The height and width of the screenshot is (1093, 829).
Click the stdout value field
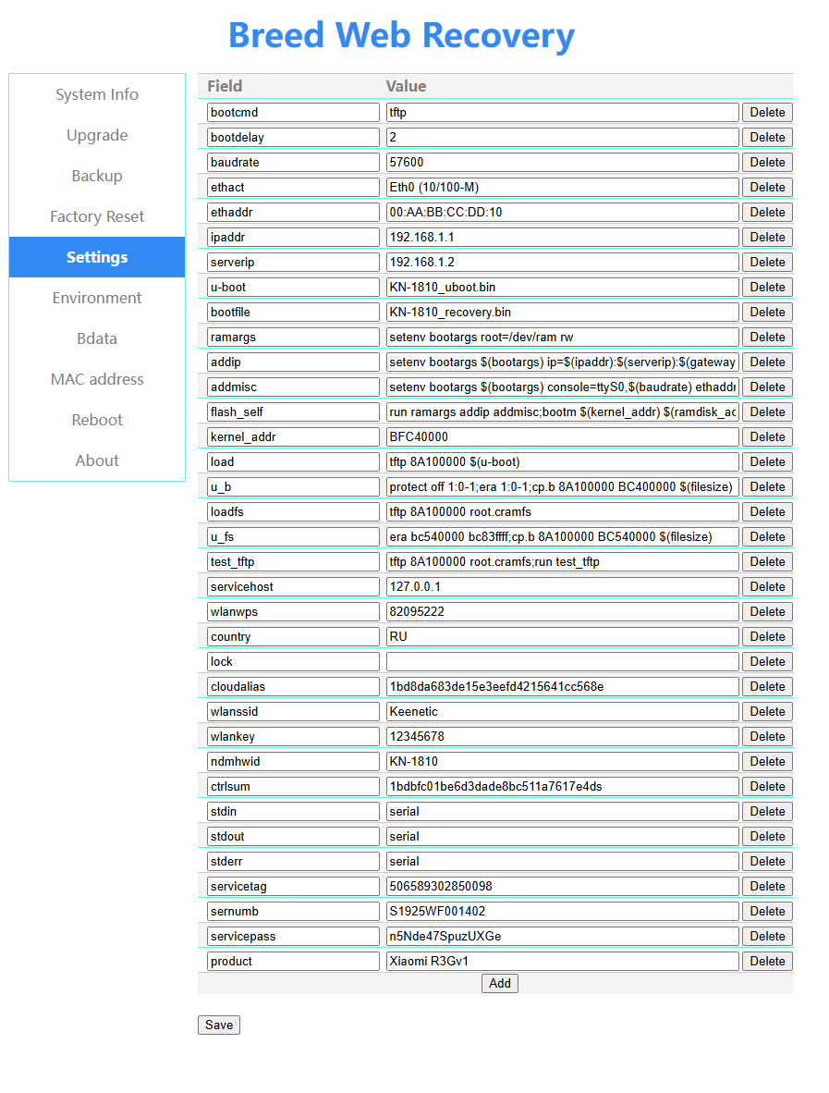pos(562,837)
